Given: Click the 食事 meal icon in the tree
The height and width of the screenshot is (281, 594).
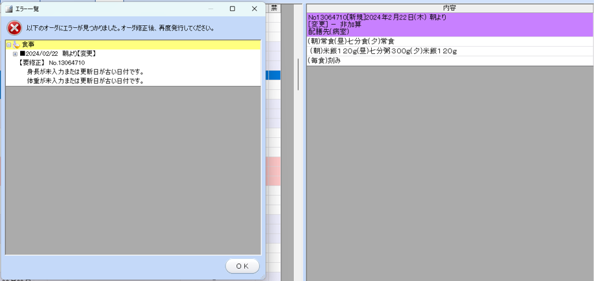Looking at the screenshot, I should click(x=16, y=45).
